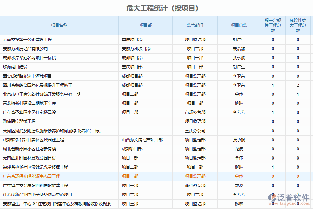Click 市场经营部 in the 监管部门 column

(x=195, y=113)
